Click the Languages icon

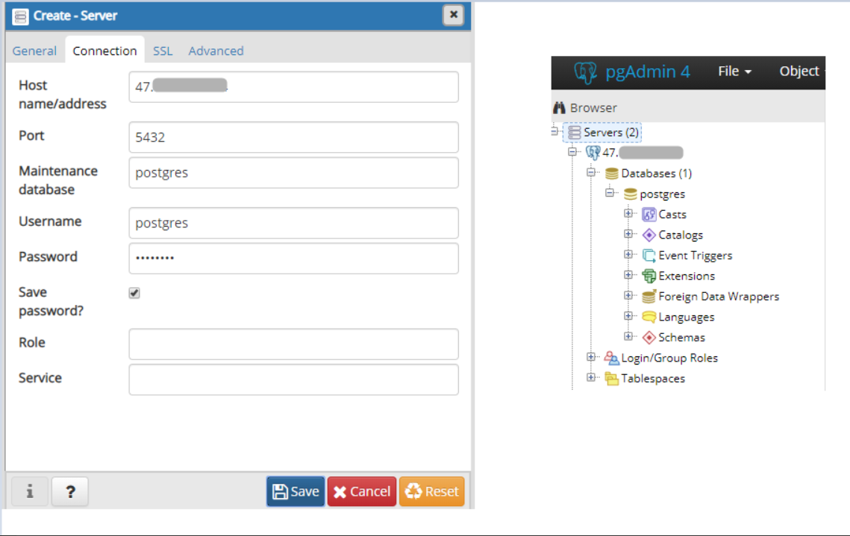pos(649,318)
